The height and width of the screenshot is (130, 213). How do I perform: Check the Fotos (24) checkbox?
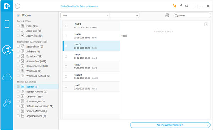tap(18, 26)
